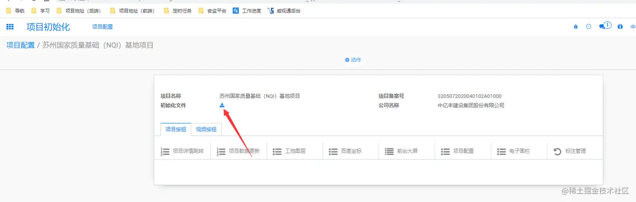This screenshot has height=202, width=636.
Task: Open the 项目配置 top menu
Action: coord(103,27)
